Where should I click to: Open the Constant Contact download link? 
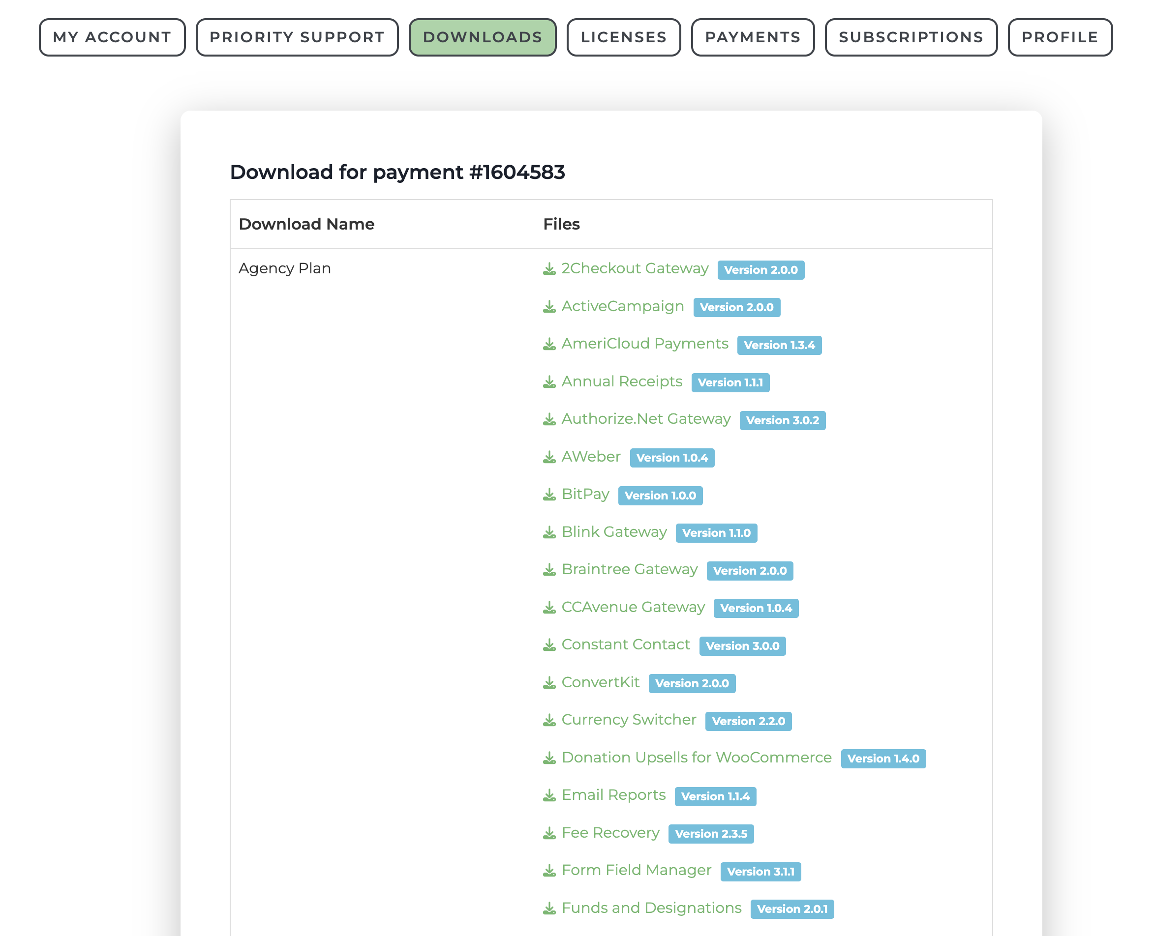click(626, 644)
